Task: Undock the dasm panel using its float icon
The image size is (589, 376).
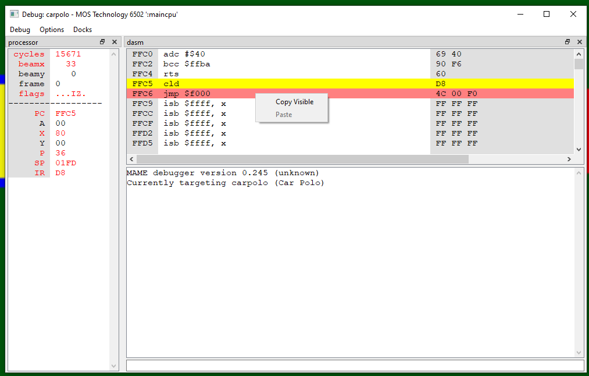Action: [x=567, y=42]
